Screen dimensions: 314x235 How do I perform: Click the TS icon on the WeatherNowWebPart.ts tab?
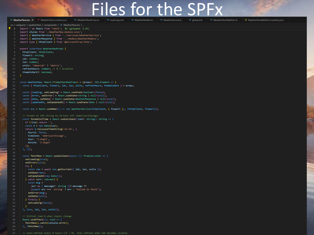click(211, 20)
